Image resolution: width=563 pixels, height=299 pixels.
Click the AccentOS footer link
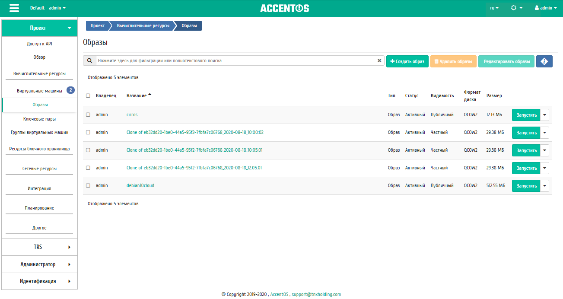279,294
